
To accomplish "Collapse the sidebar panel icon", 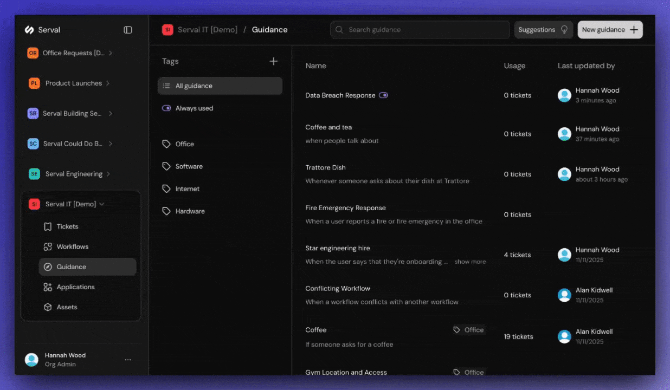I will (x=128, y=30).
